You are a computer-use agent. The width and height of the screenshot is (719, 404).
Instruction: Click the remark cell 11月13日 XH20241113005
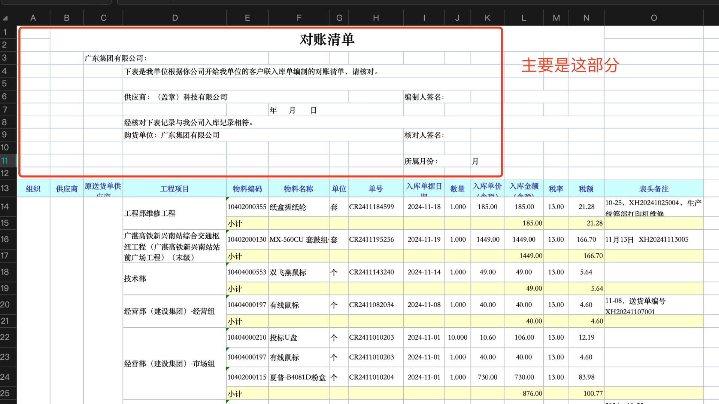click(x=654, y=239)
